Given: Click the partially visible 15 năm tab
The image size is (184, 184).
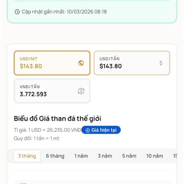Looking at the screenshot, I should [175, 156].
